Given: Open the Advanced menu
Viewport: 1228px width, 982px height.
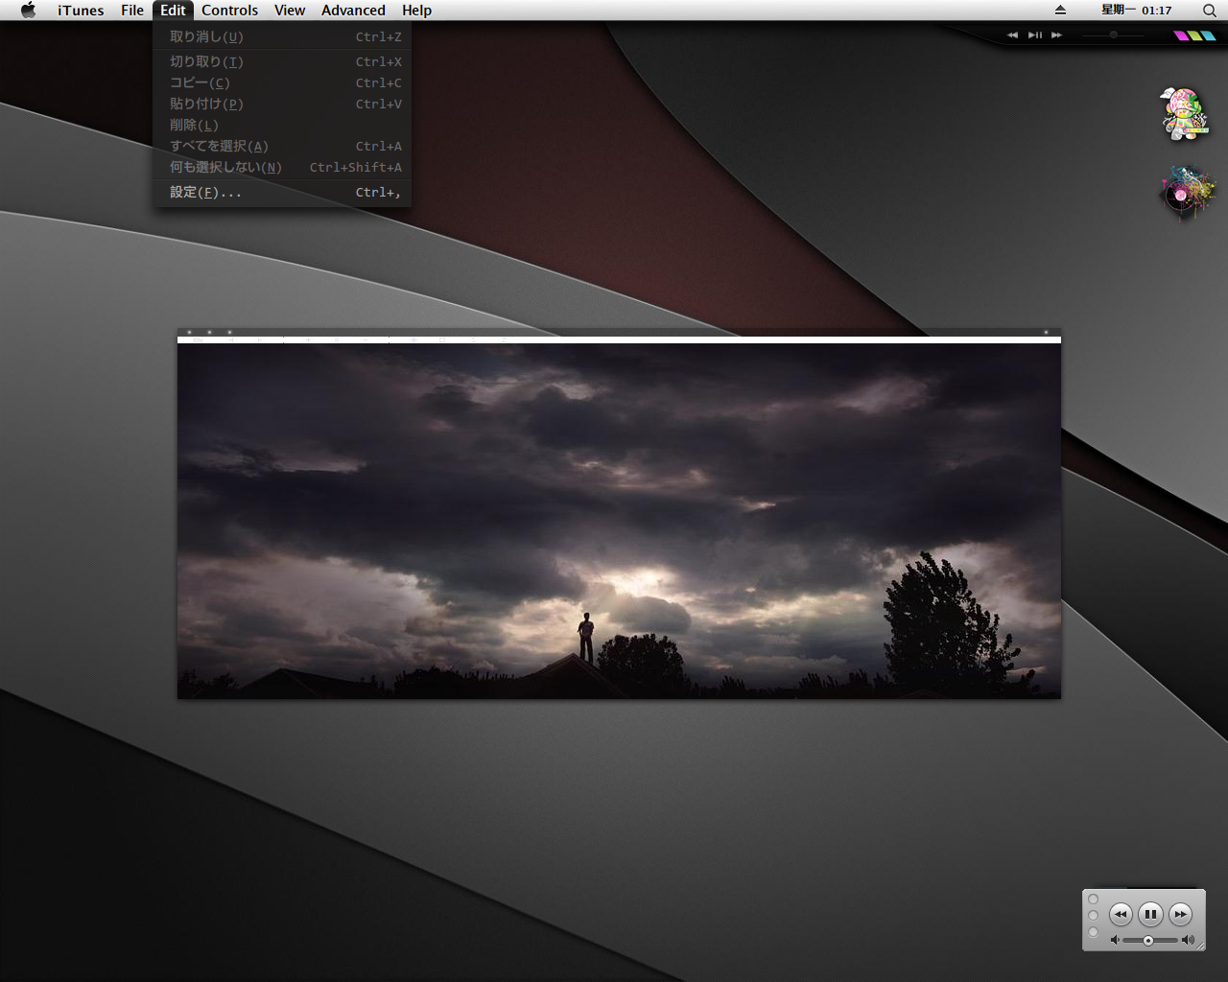Looking at the screenshot, I should point(353,11).
